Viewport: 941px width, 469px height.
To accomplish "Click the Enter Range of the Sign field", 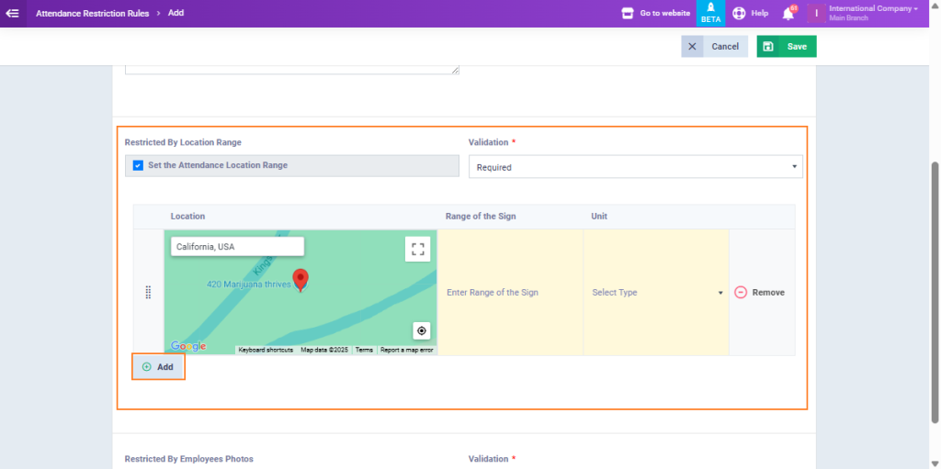I will 510,292.
